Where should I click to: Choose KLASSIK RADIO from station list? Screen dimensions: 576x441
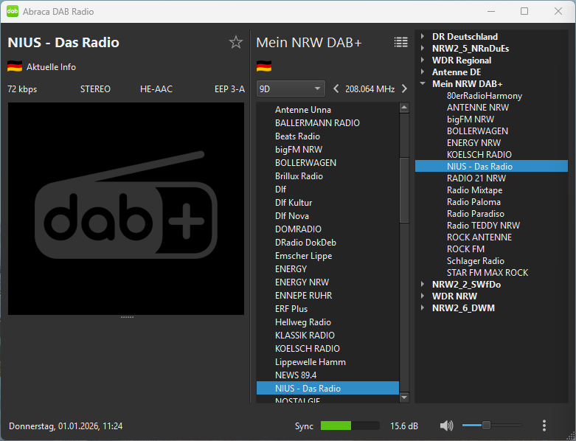click(x=305, y=336)
